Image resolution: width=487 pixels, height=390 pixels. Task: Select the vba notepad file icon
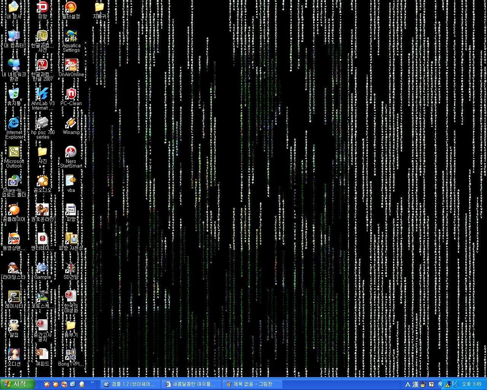[71, 183]
